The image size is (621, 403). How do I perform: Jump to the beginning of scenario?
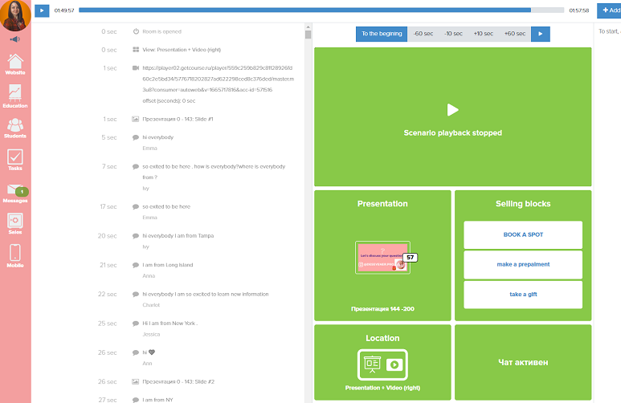tap(382, 34)
